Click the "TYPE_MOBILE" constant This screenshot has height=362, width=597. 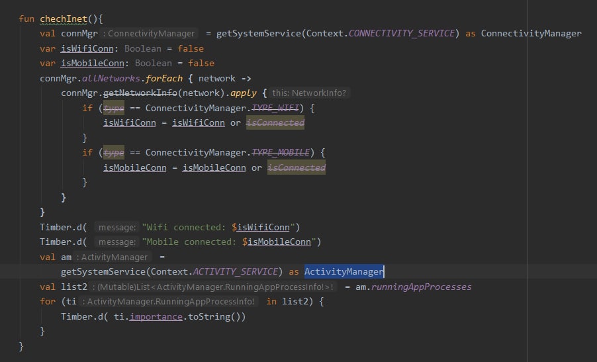[281, 153]
